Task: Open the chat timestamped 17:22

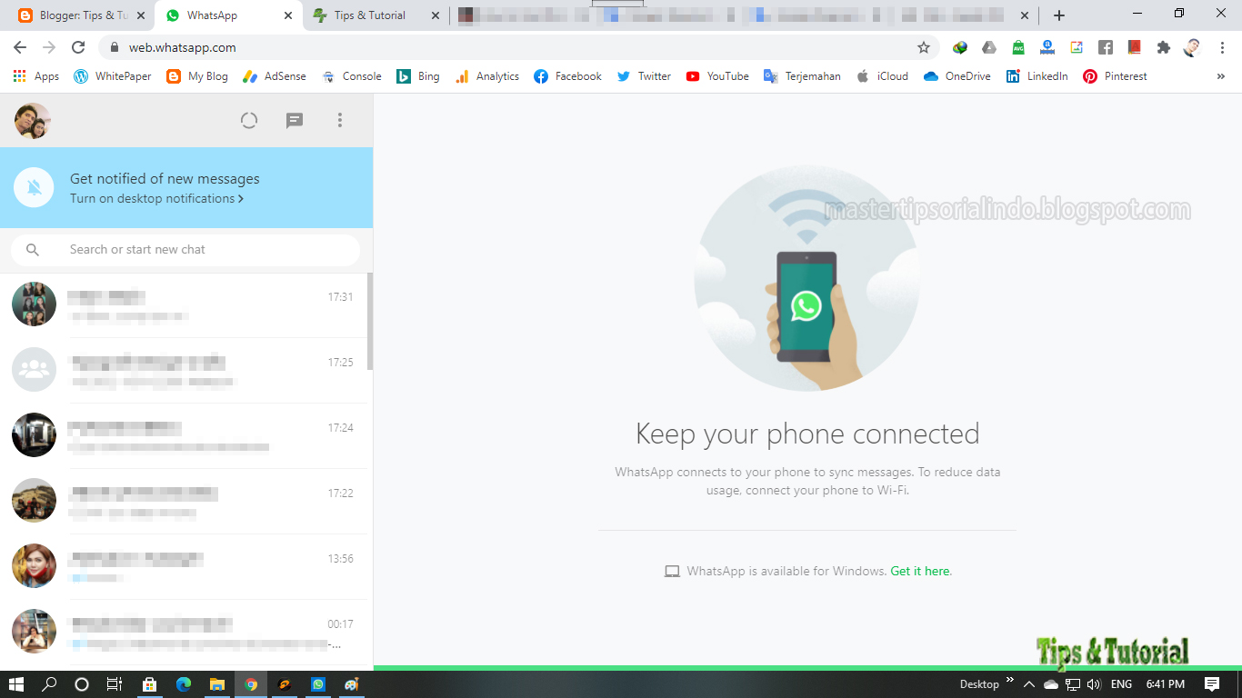Action: [x=183, y=502]
